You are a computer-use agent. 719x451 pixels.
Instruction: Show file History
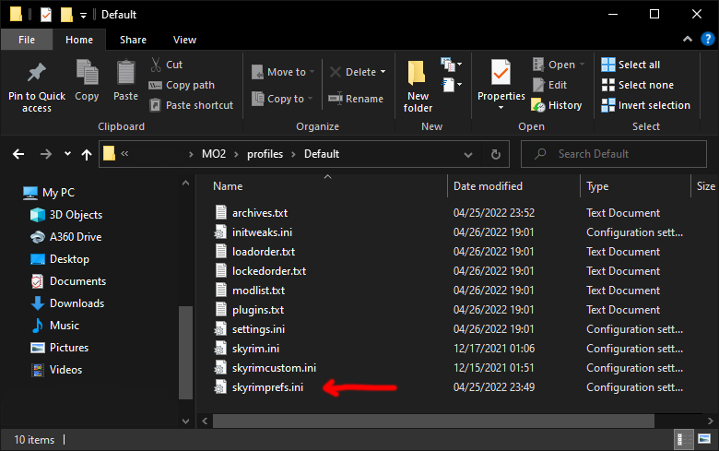tap(556, 105)
